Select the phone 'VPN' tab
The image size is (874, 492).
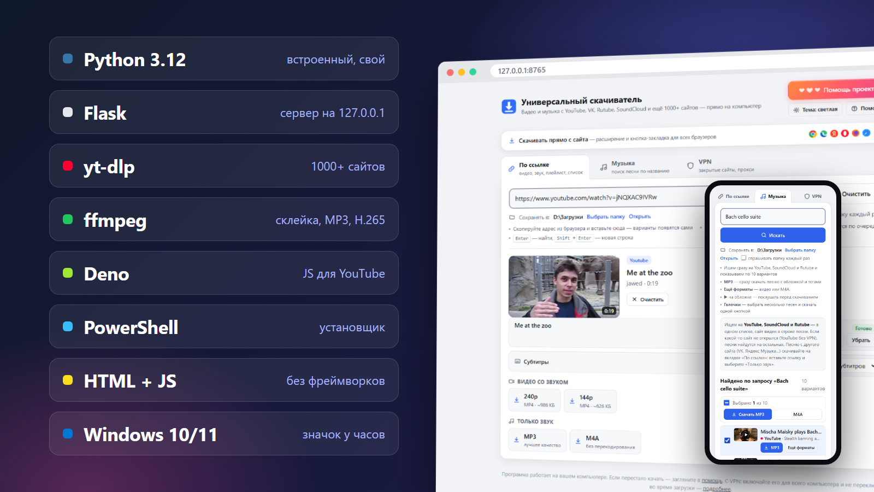pyautogui.click(x=813, y=196)
